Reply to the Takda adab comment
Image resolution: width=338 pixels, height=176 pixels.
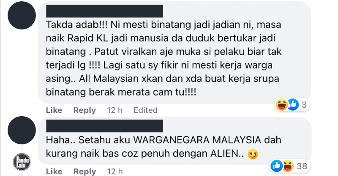tap(84, 110)
